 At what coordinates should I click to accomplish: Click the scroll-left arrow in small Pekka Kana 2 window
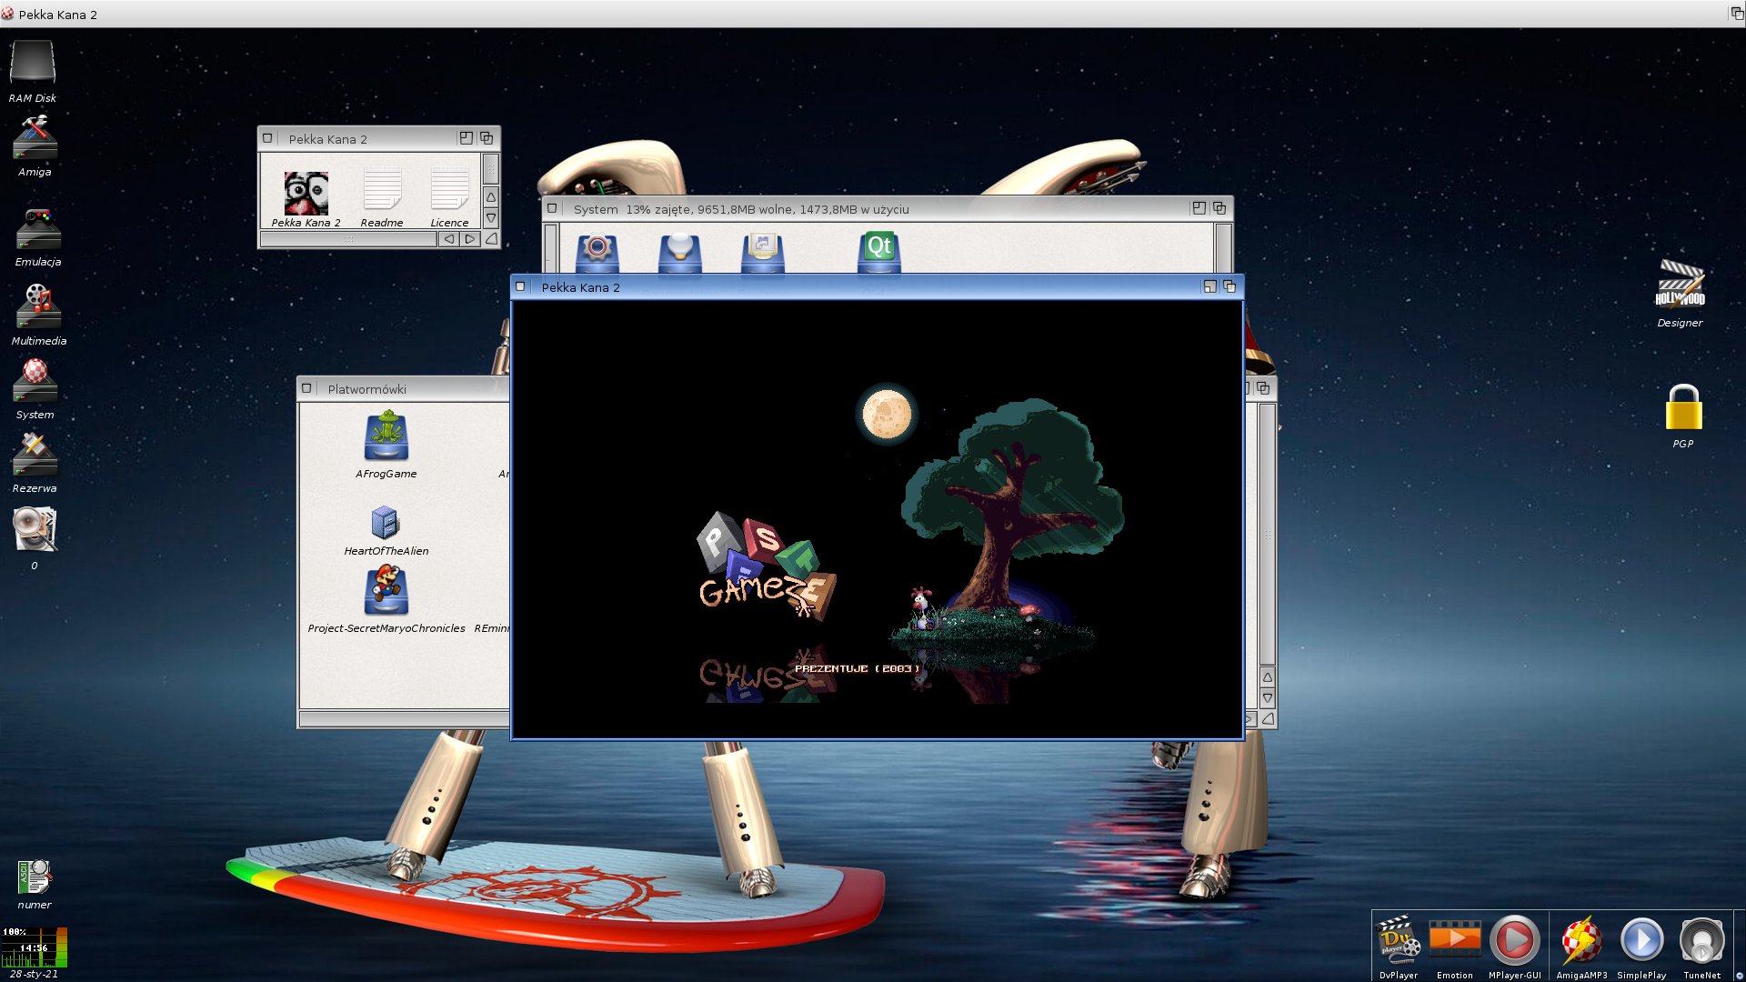[x=448, y=239]
